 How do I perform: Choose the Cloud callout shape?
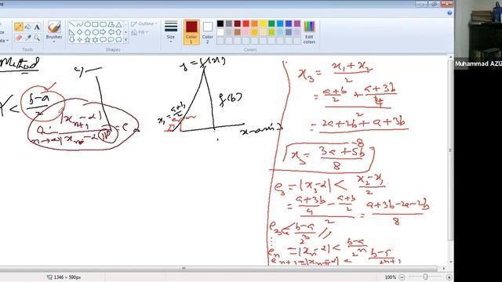coord(118,40)
